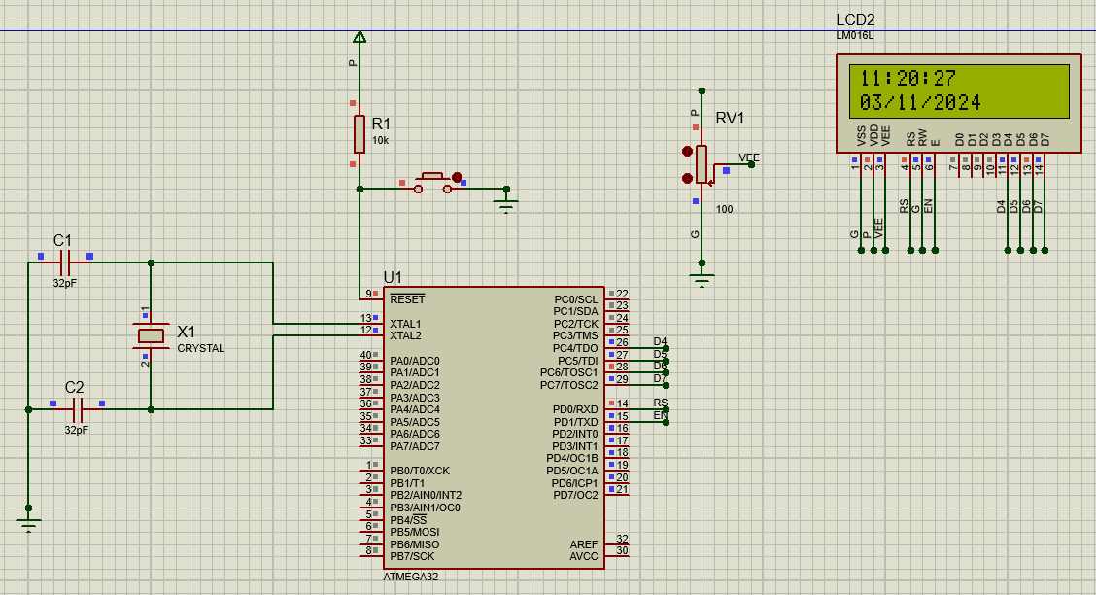Click the PB7/SCK pin label
This screenshot has height=595, width=1096.
tap(412, 556)
